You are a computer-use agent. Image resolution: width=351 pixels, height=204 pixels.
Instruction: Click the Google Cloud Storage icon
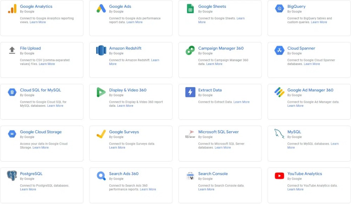[x=12, y=134]
